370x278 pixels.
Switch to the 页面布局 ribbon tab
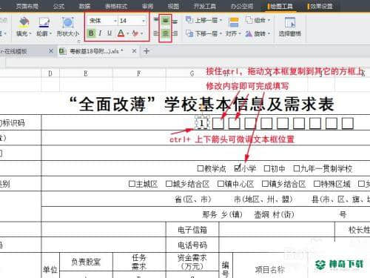pos(27,6)
